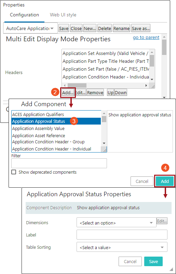Move header Up in list
The image size is (176, 274).
[x=111, y=92]
